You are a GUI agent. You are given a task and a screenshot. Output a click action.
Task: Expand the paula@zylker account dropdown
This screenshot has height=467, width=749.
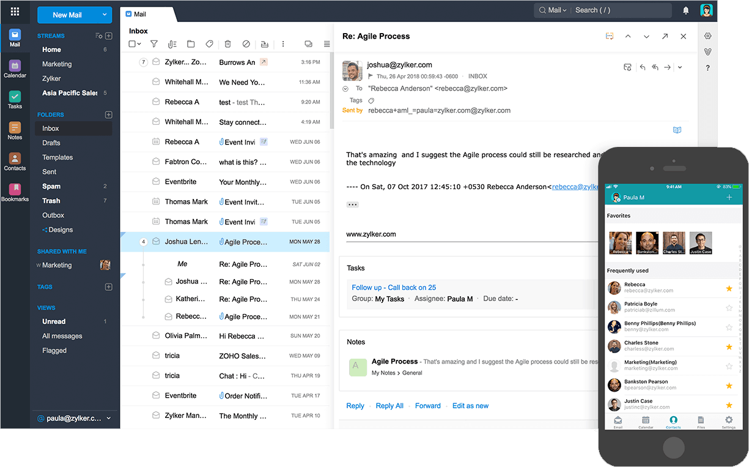[109, 419]
